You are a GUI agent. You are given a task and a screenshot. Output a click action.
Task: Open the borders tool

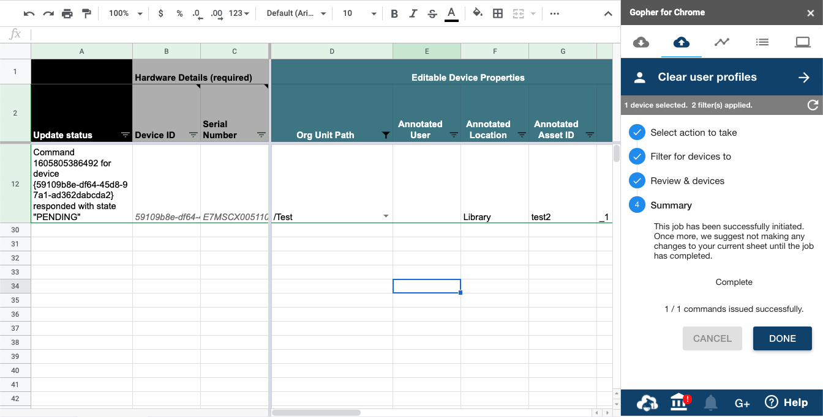click(x=498, y=13)
